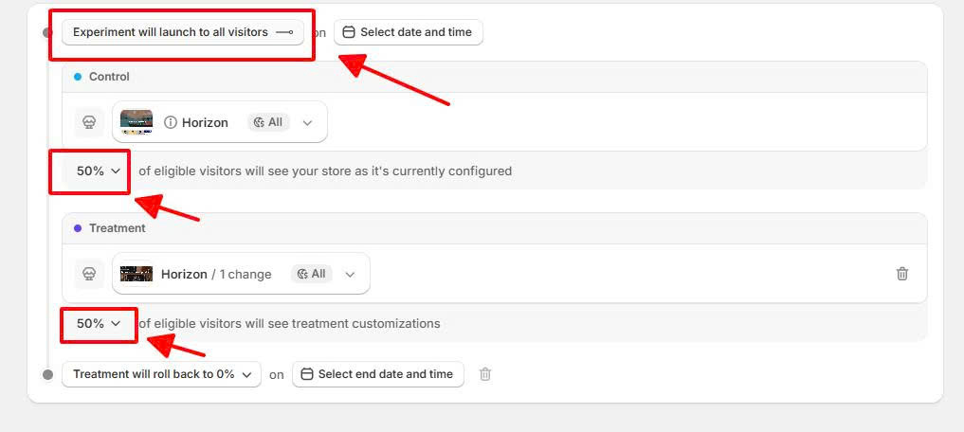Viewport: 964px width, 432px height.
Task: Click the globe icon in Treatment All badge
Action: [301, 274]
